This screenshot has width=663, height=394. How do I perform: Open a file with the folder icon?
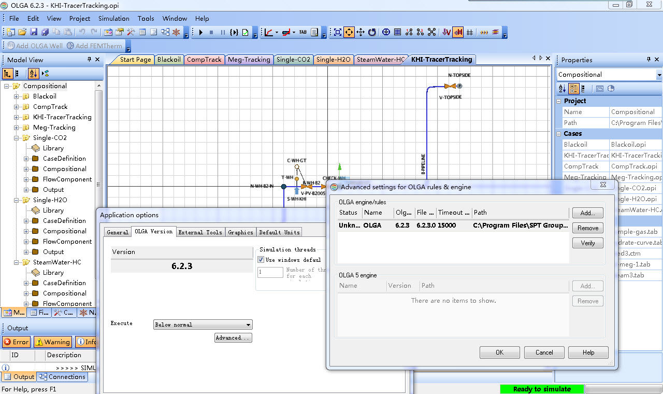(22, 32)
